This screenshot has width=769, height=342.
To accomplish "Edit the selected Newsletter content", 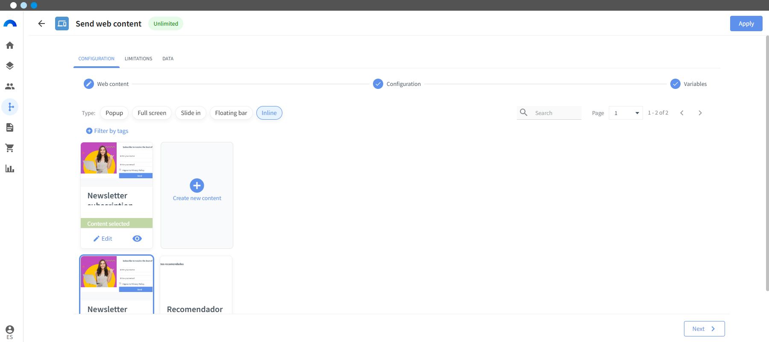I will pos(103,239).
